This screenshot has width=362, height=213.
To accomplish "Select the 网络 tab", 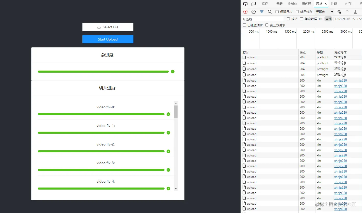I will point(319,4).
